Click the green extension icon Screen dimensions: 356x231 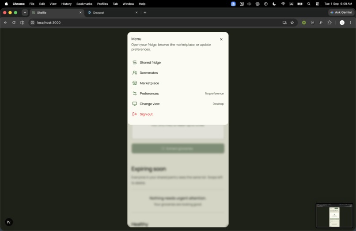[x=304, y=23]
